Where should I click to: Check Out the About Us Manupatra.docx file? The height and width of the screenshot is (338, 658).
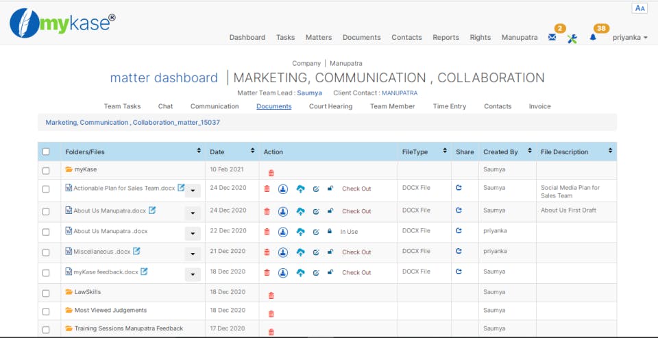click(356, 211)
